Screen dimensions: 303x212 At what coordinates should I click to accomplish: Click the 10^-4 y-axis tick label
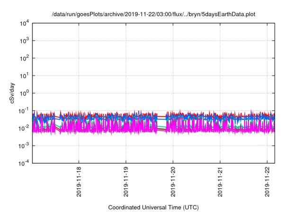click(24, 164)
